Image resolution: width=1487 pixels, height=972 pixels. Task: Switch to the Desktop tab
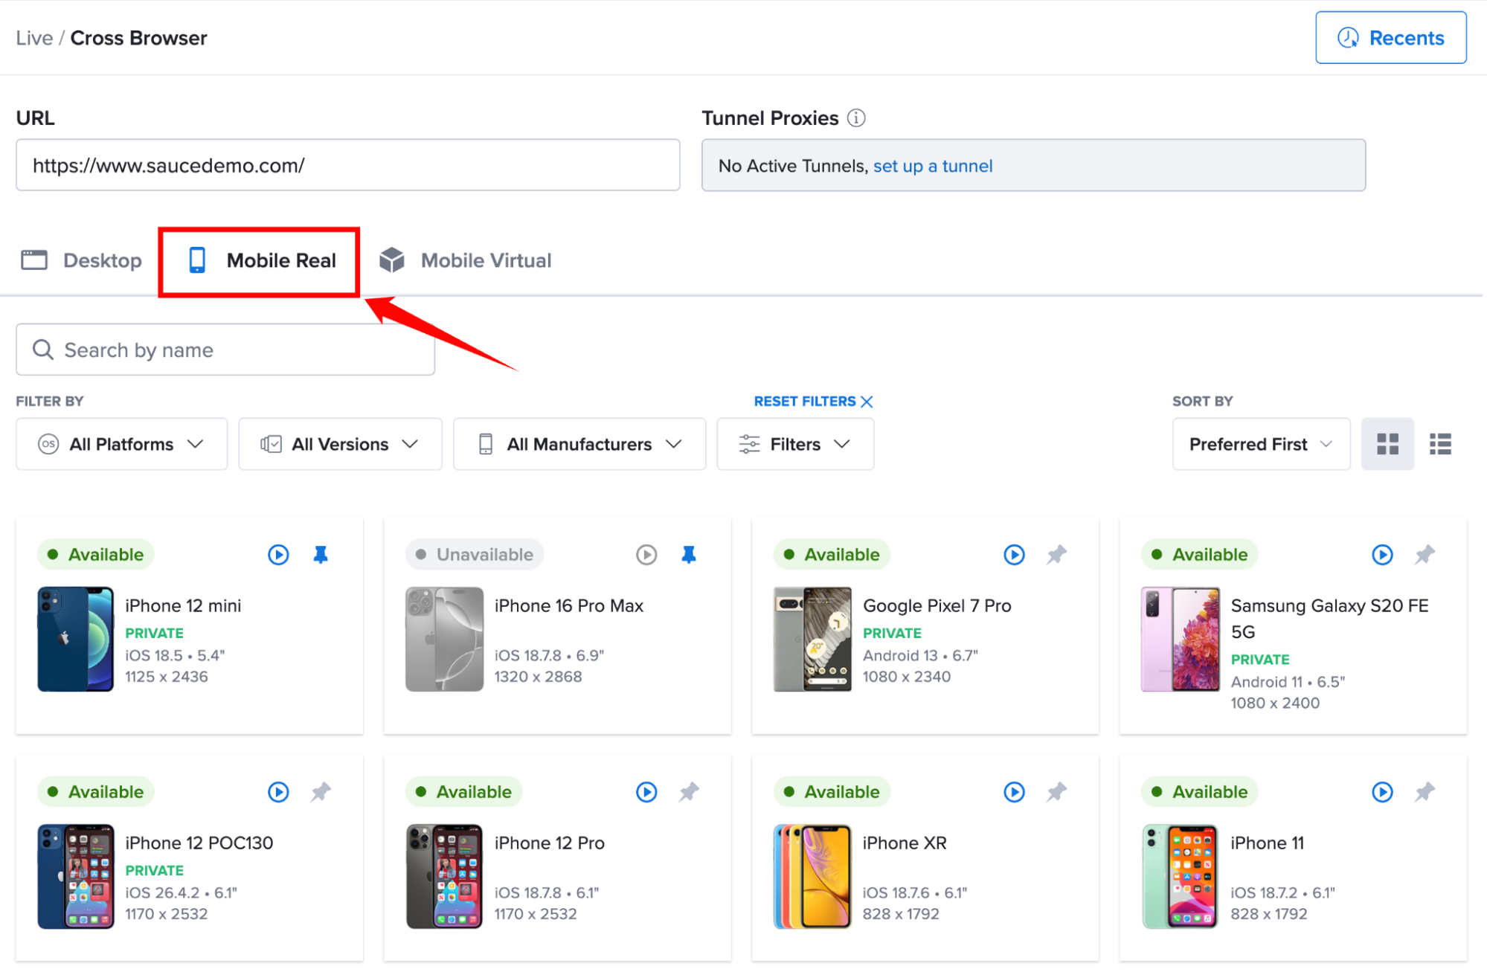pos(82,260)
